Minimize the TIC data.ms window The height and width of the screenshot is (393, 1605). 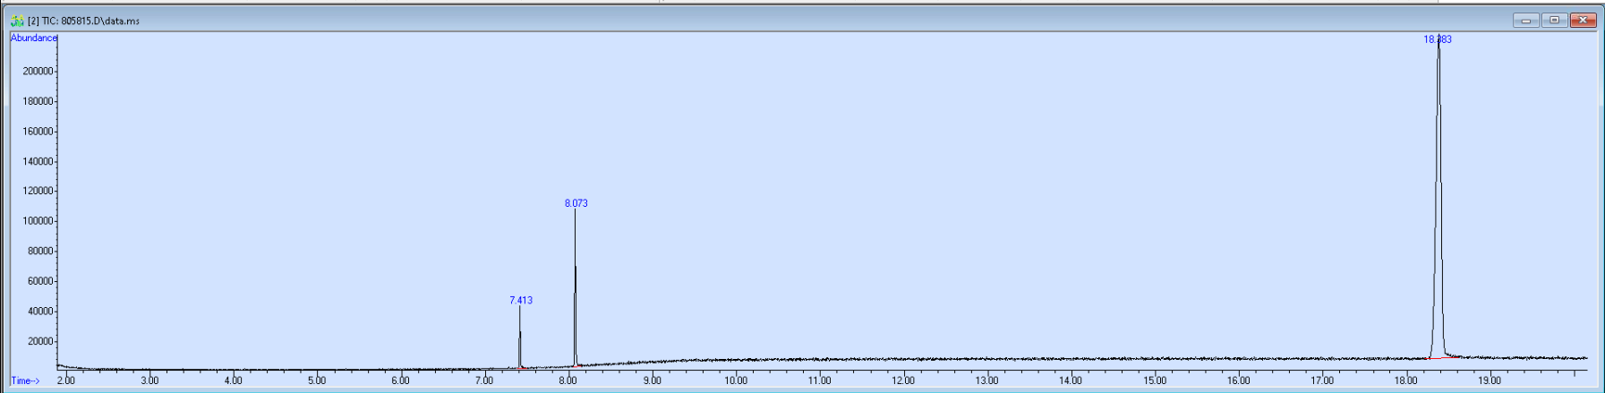coord(1525,20)
